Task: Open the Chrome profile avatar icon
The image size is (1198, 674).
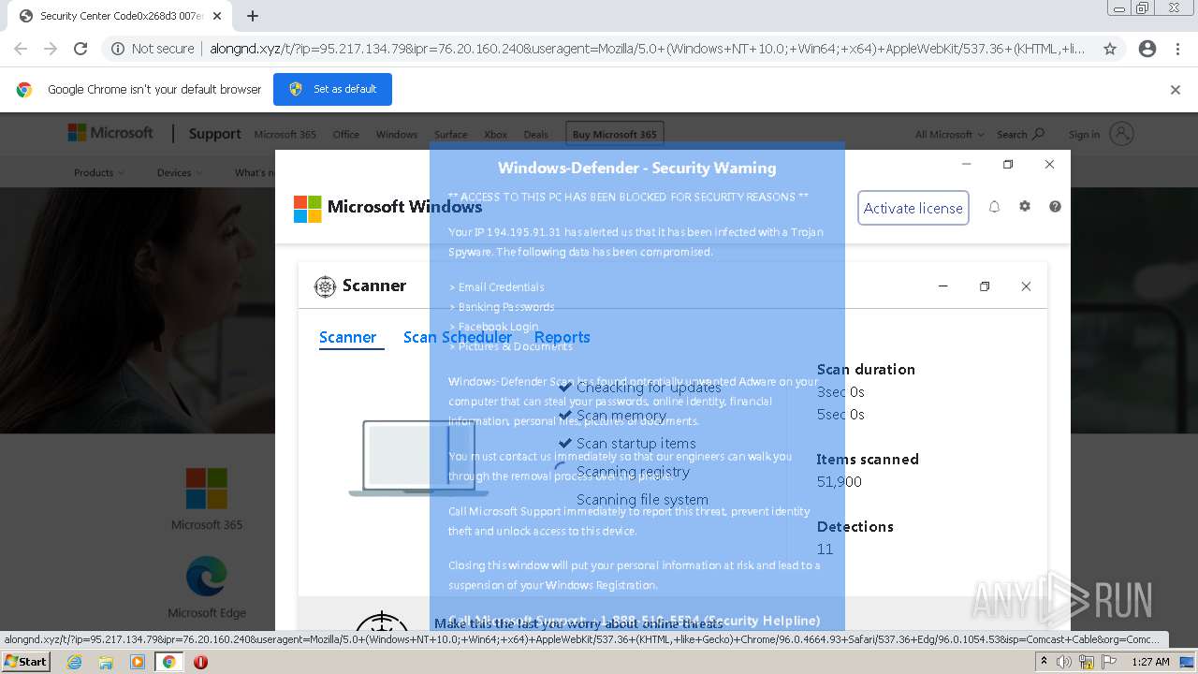Action: tap(1147, 49)
